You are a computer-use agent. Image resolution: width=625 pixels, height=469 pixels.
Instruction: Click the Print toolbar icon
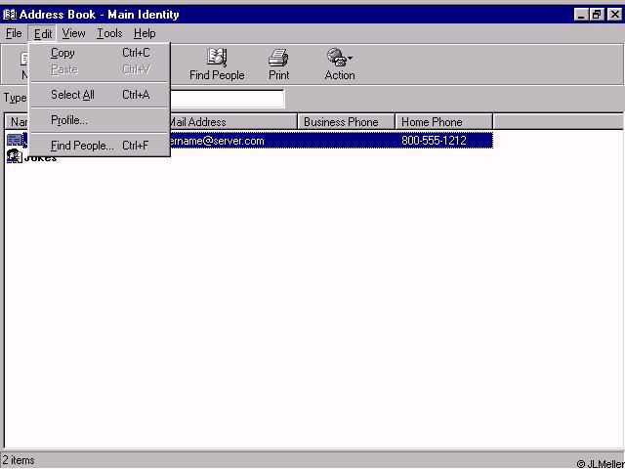278,59
